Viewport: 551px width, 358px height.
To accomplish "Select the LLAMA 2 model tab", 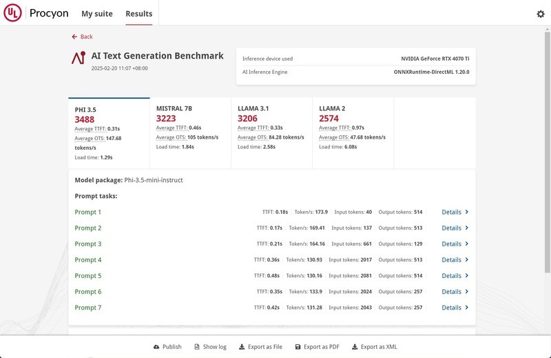I will click(x=353, y=132).
